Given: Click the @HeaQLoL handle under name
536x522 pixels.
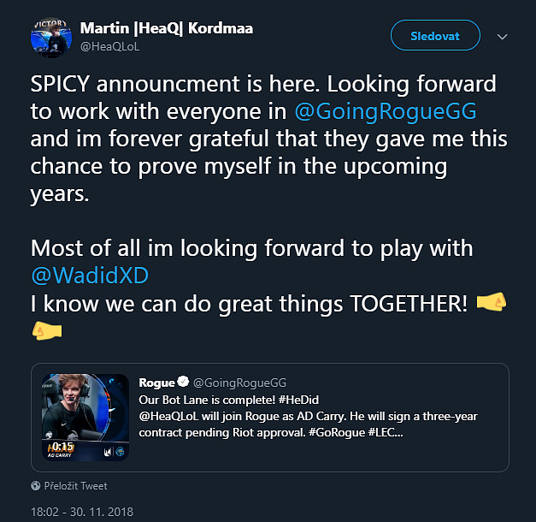Looking at the screenshot, I should tap(109, 46).
